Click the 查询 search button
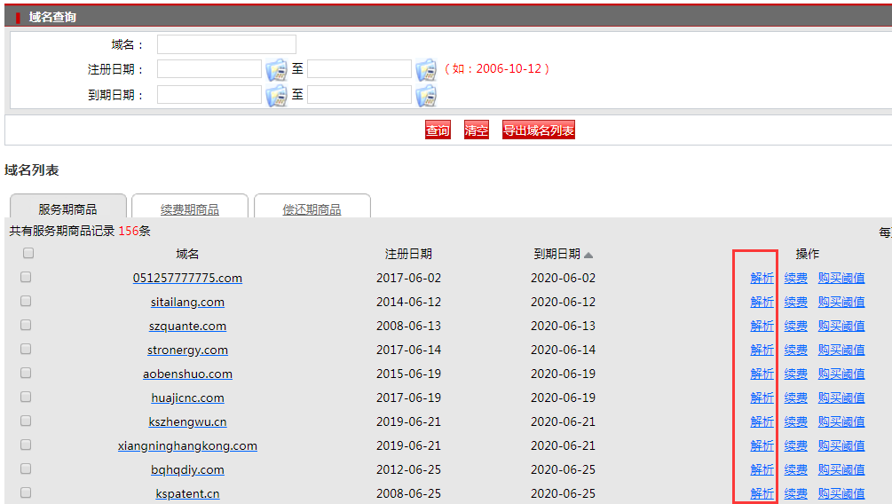892x504 pixels. coord(438,130)
